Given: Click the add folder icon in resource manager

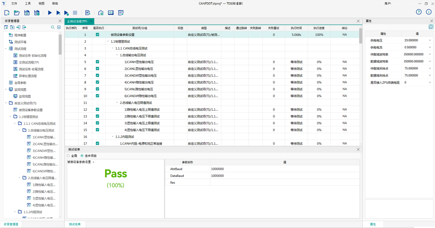Looking at the screenshot, I should pyautogui.click(x=12, y=27).
